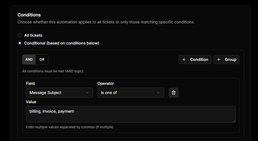Click the 'All tickets' label text
Image resolution: width=258 pixels, height=141 pixels.
point(33,35)
